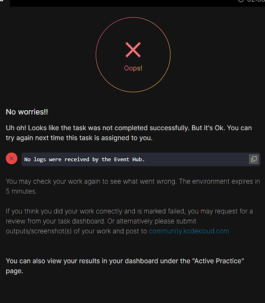Click the countdown timer digits at top right
This screenshot has width=265, height=303.
(x=256, y=1)
